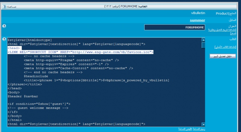Screen dimensions: 241x132
Task: Click the FORUMHOME title input field
Action: tap(175, 28)
